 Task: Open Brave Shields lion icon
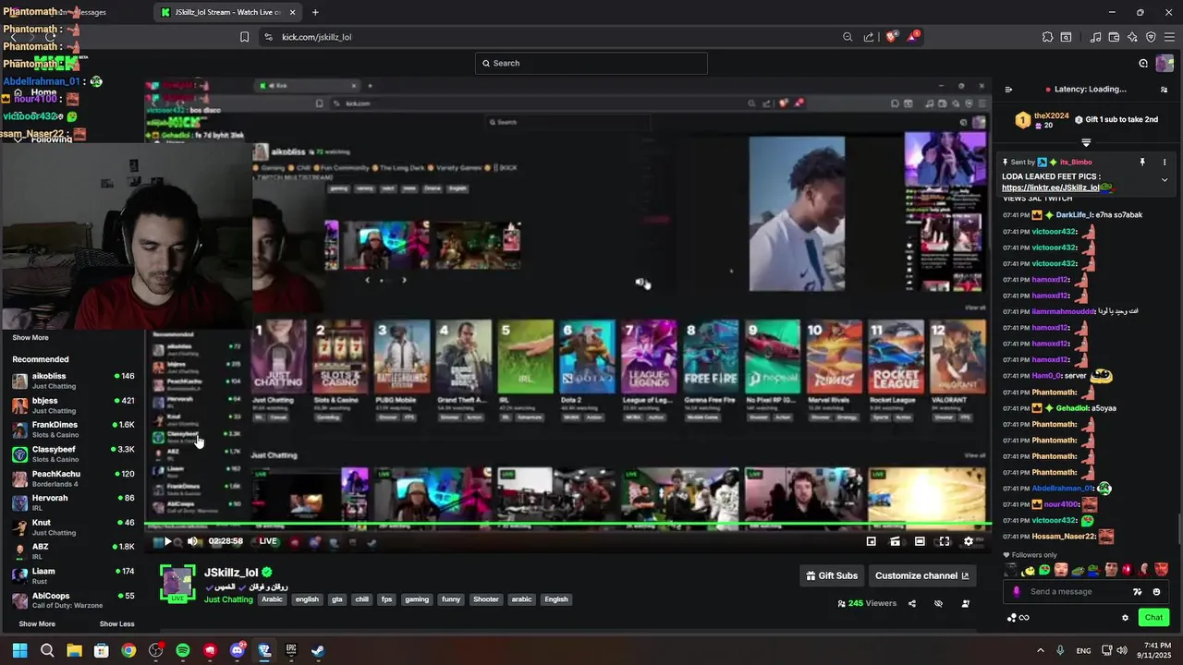[x=891, y=37]
